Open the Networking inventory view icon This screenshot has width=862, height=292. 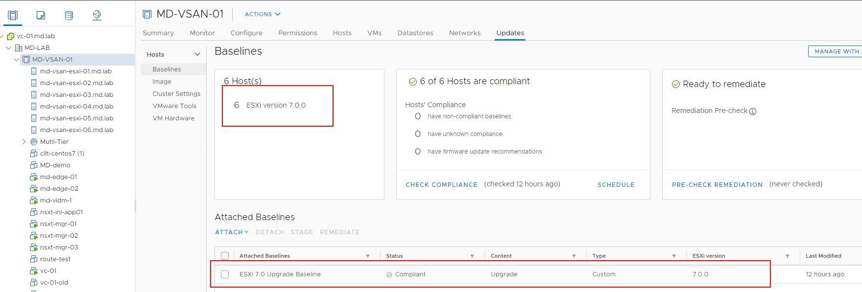point(97,16)
